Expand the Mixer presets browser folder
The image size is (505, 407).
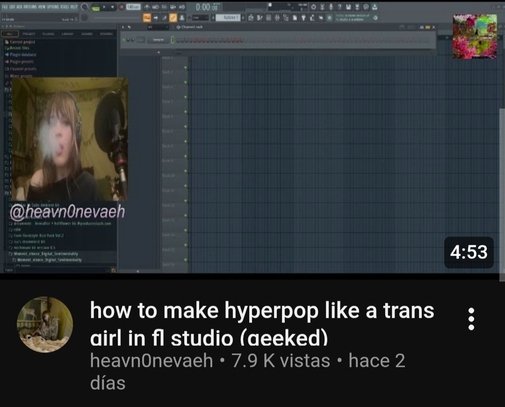(x=19, y=76)
